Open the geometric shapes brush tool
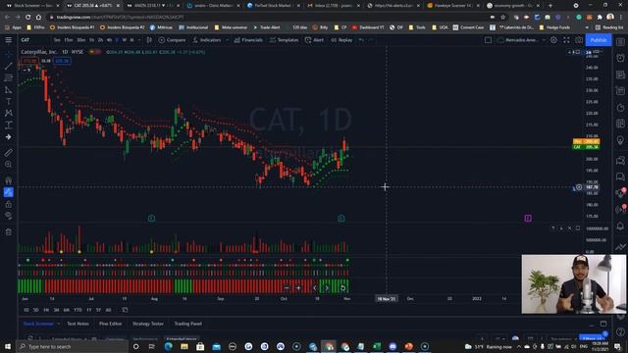This screenshot has height=353, width=628. point(9,89)
